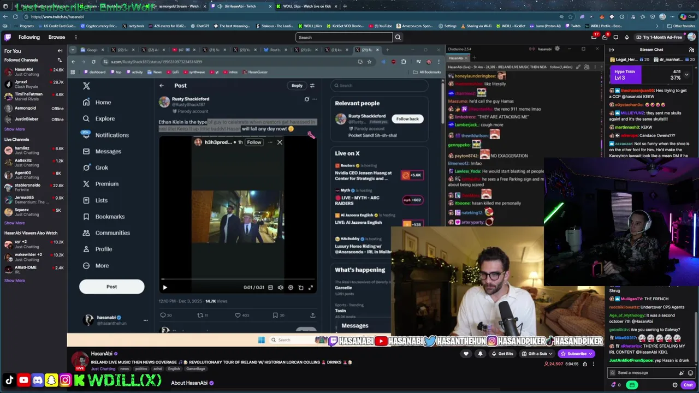Close the h3h3productions video overlay

(280, 142)
